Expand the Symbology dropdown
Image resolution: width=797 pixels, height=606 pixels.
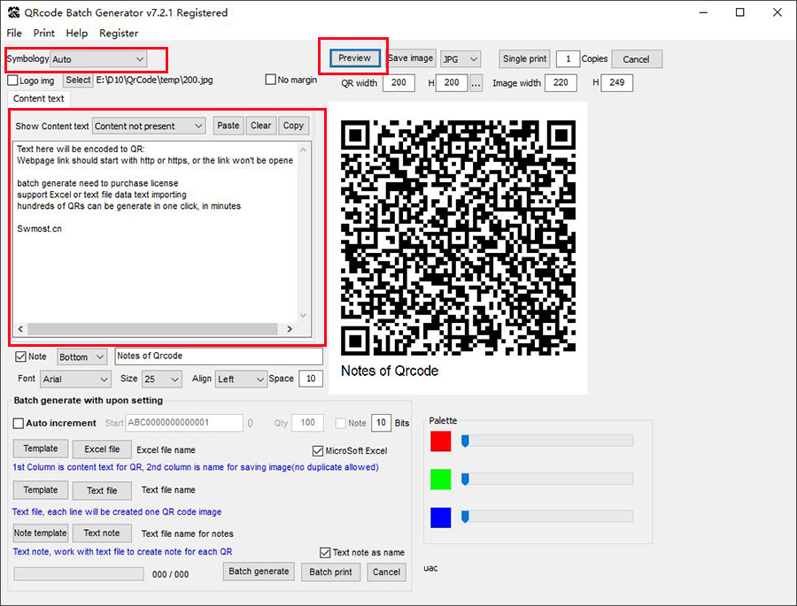click(98, 59)
